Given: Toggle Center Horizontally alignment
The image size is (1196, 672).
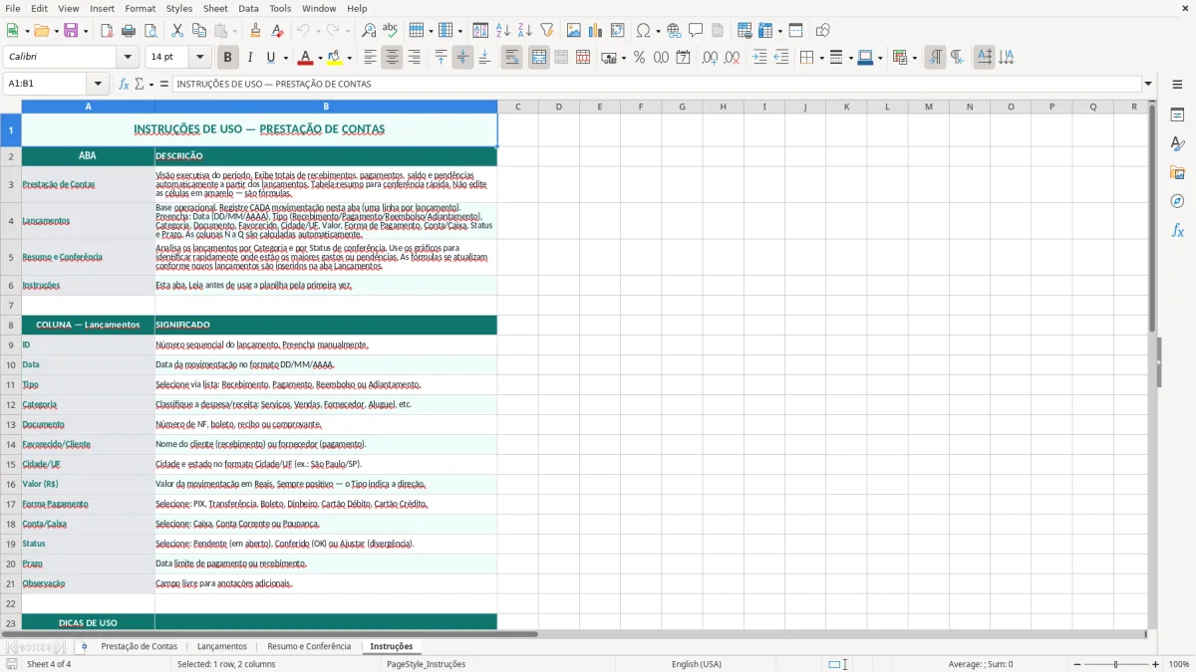Looking at the screenshot, I should (392, 58).
